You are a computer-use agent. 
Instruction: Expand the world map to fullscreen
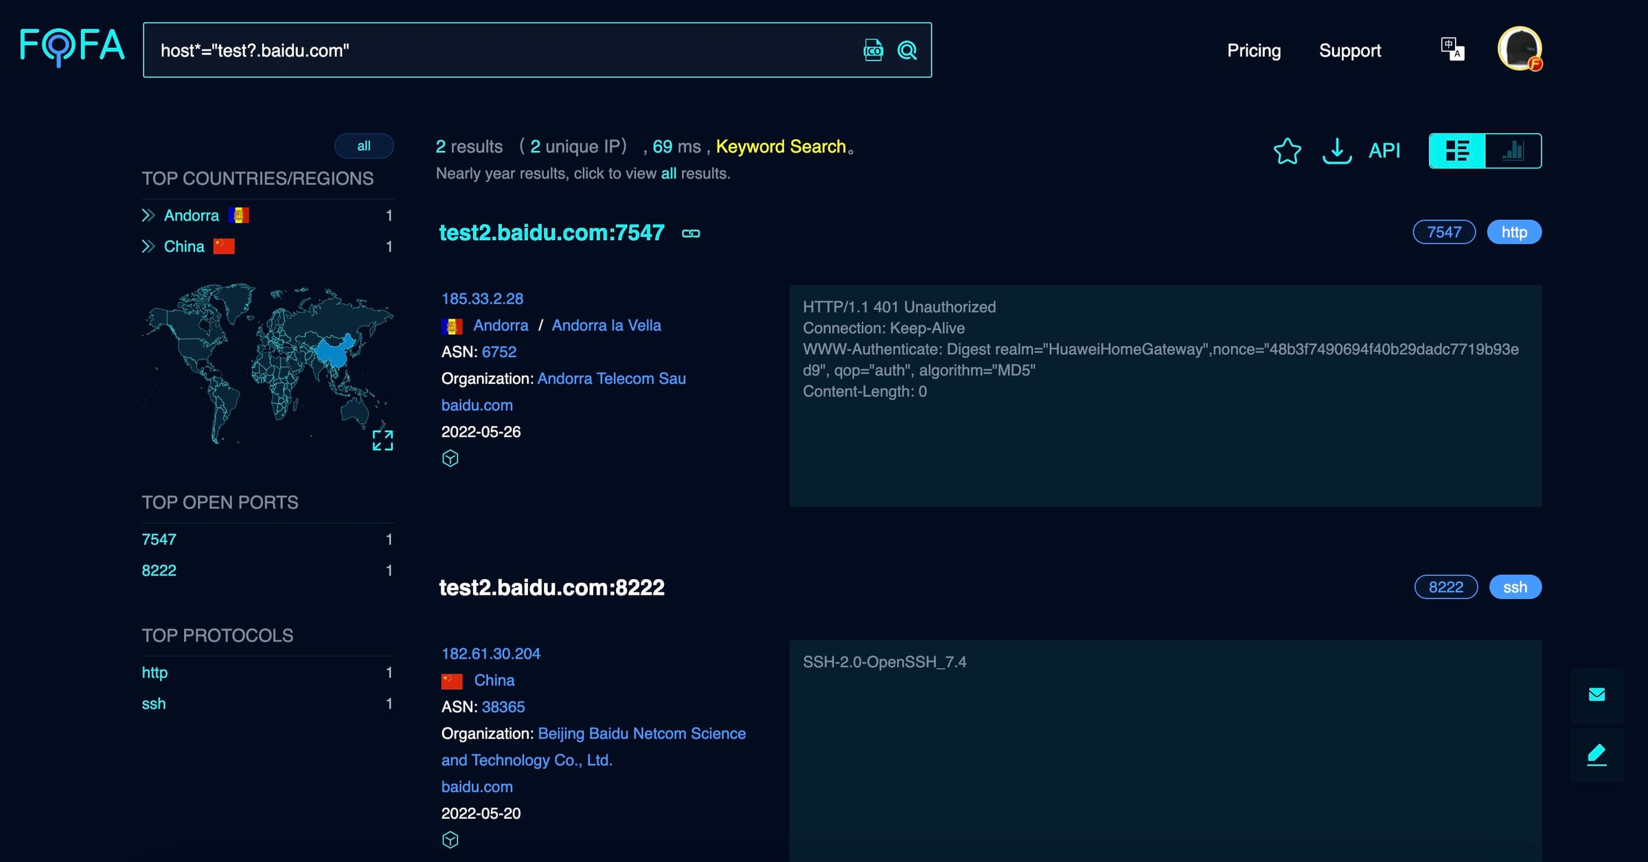pos(382,441)
